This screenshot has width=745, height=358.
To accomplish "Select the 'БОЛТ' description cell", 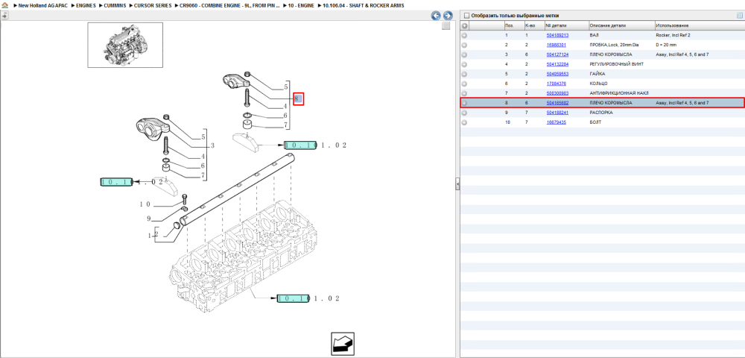I will click(x=595, y=122).
